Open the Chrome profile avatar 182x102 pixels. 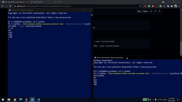click(x=175, y=6)
